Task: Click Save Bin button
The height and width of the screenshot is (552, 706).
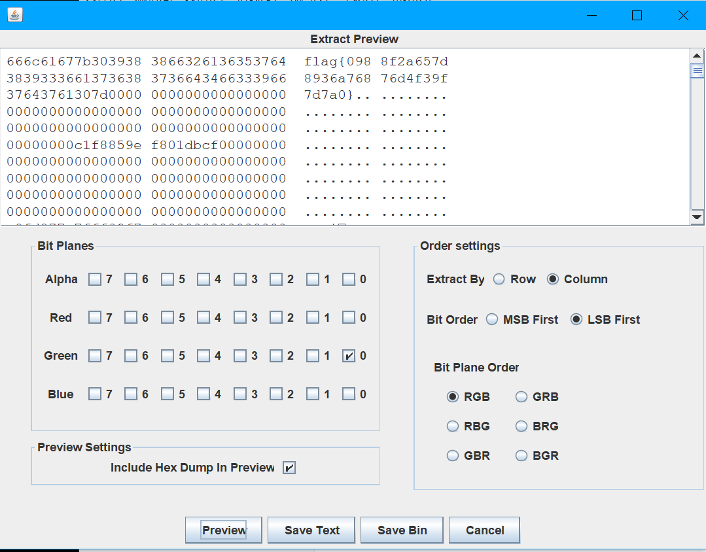Action: click(402, 530)
